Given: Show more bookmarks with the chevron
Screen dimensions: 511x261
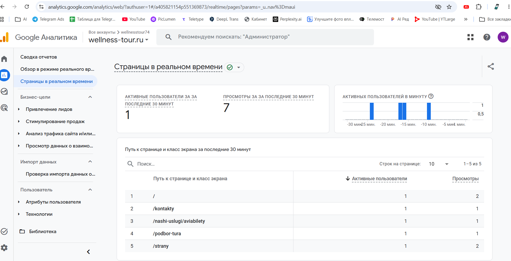Looking at the screenshot, I should click(466, 19).
